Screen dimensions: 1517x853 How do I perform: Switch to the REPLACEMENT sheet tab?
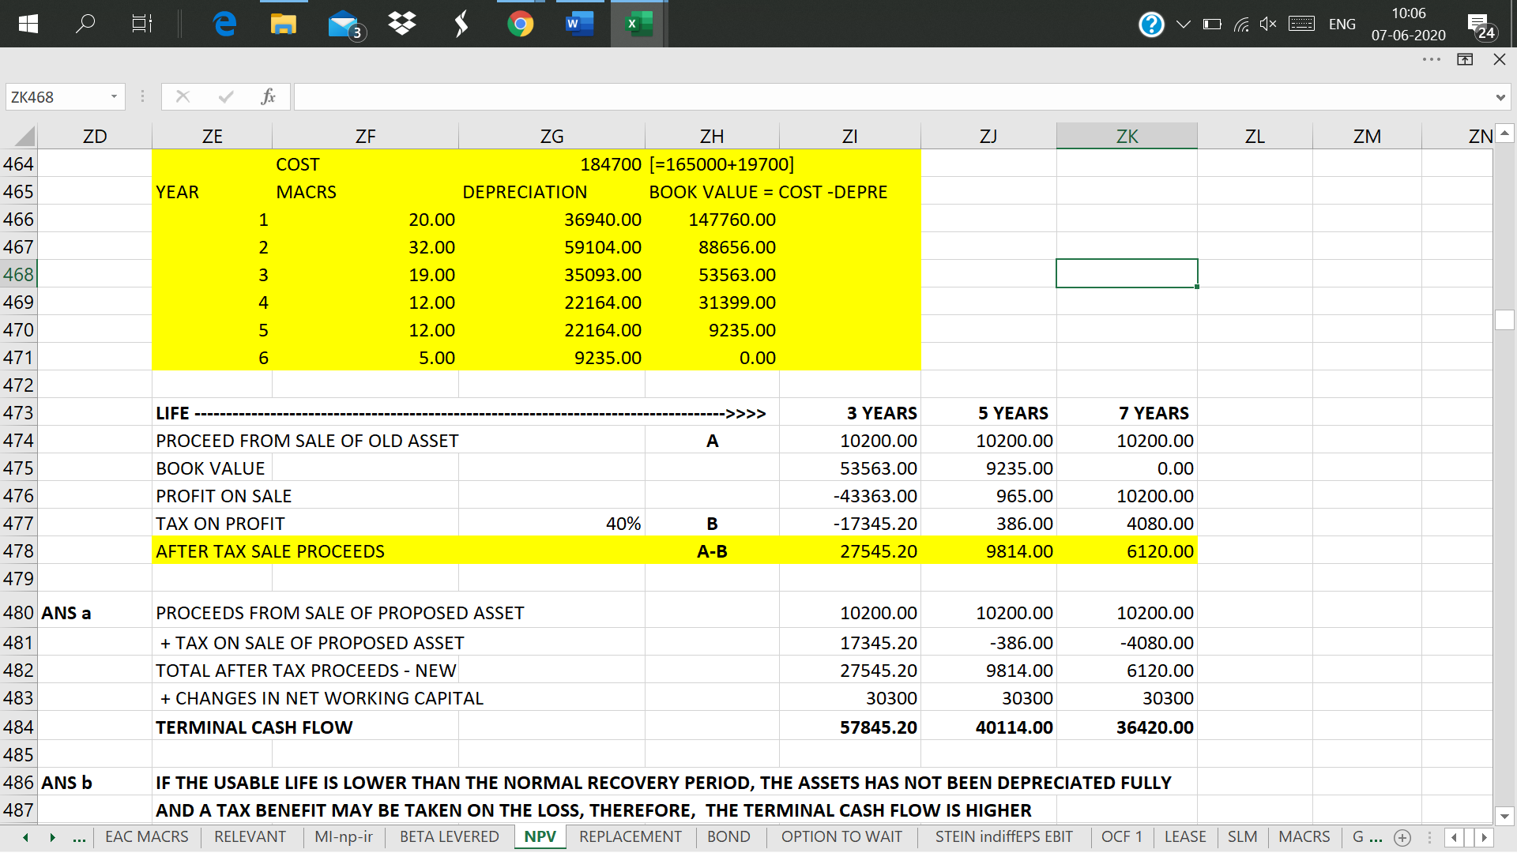pos(630,836)
